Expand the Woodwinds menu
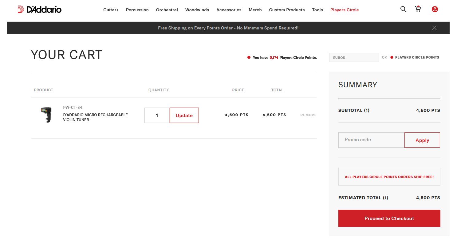Screen dimensions: 453x240 coord(197,10)
